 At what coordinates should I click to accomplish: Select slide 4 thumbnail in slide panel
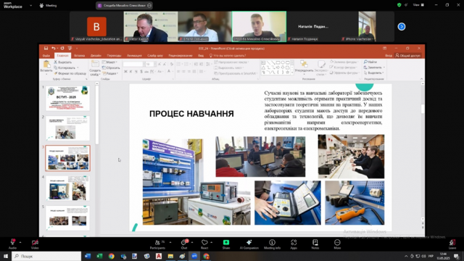67,188
